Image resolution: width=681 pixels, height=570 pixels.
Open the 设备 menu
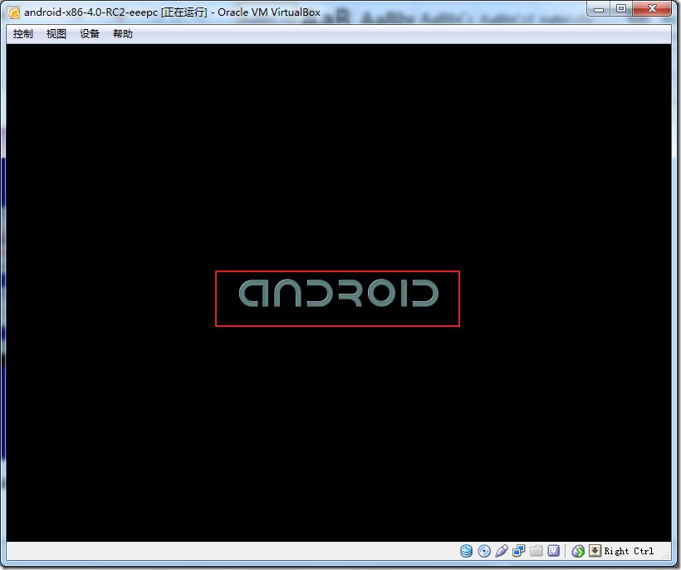pos(90,34)
